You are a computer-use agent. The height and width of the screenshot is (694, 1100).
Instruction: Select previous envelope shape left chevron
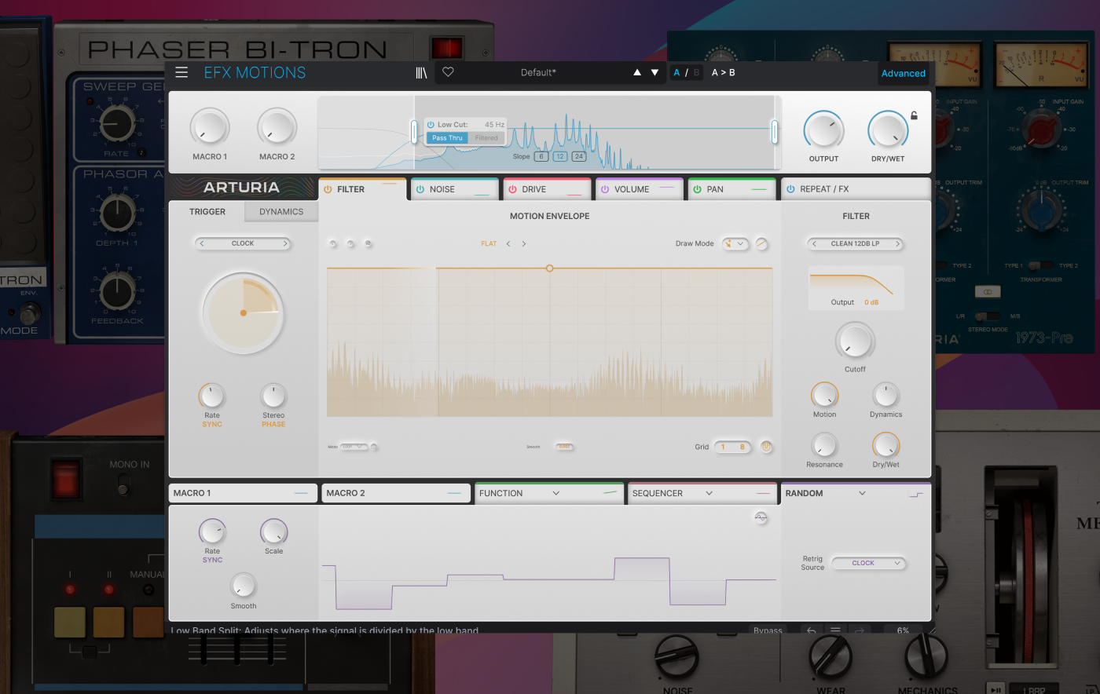[x=508, y=243]
